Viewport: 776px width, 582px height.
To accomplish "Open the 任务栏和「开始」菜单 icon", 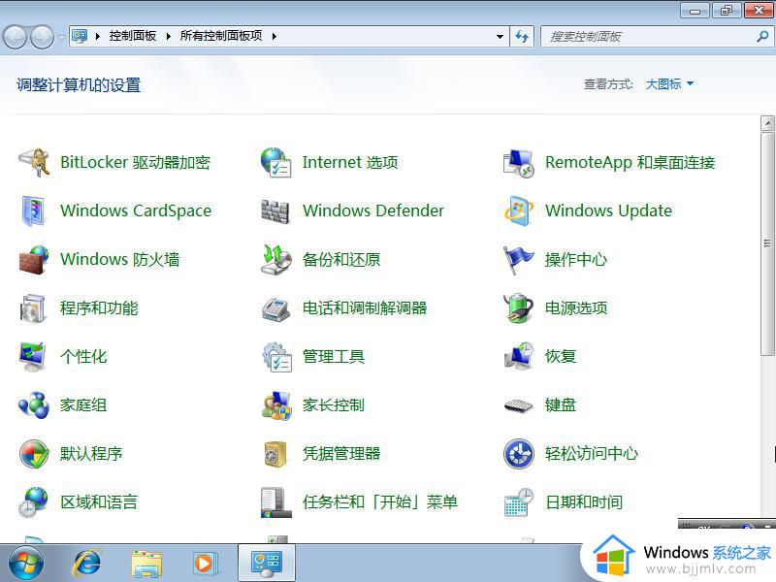I will [276, 501].
